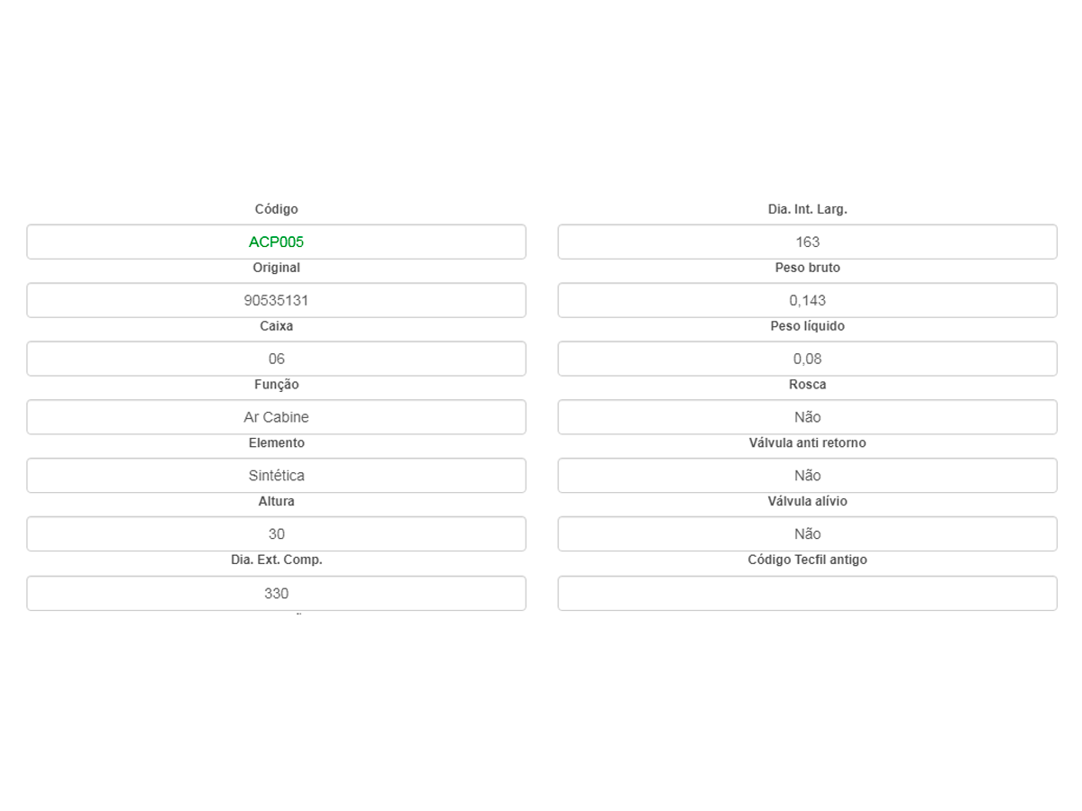The image size is (1082, 811).
Task: Select the Original field with 90535131
Action: (276, 300)
